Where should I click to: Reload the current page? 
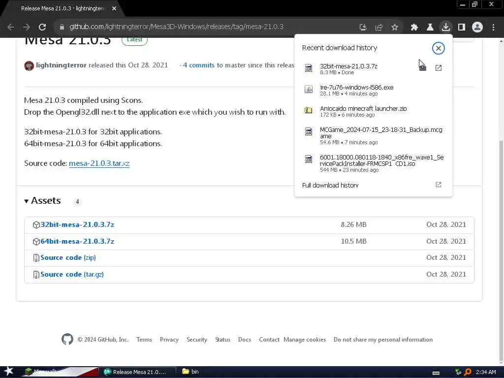[x=42, y=27]
